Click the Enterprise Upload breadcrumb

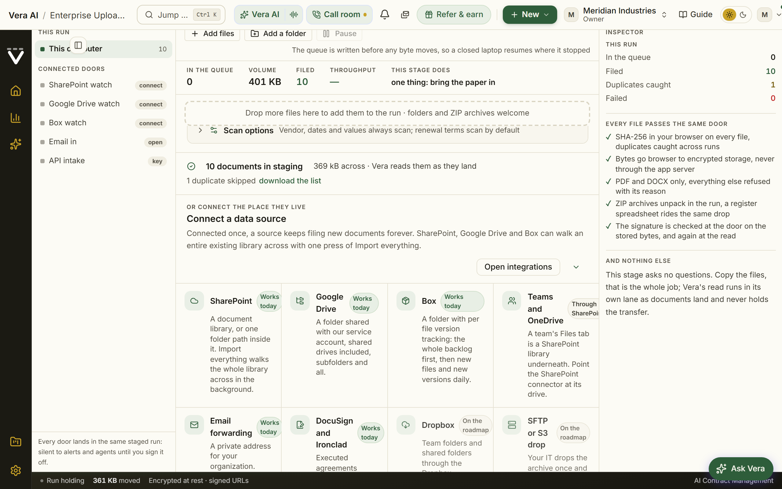[x=87, y=15]
